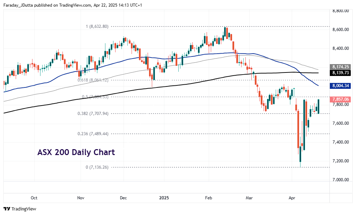This screenshot has width=356, height=215.
Task: Click the Oct label on time axis
Action: [x=34, y=198]
